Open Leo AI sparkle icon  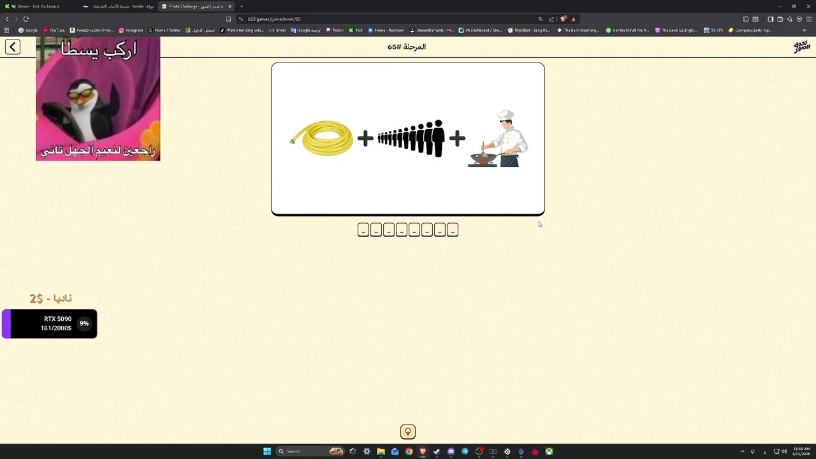(789, 19)
